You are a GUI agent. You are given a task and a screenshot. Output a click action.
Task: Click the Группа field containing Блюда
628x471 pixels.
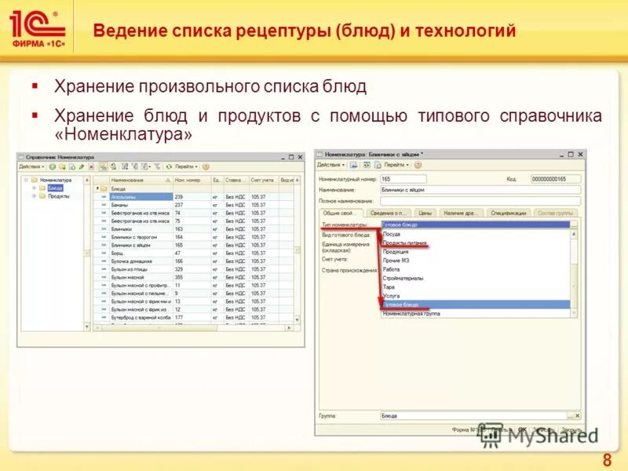pyautogui.click(x=473, y=416)
